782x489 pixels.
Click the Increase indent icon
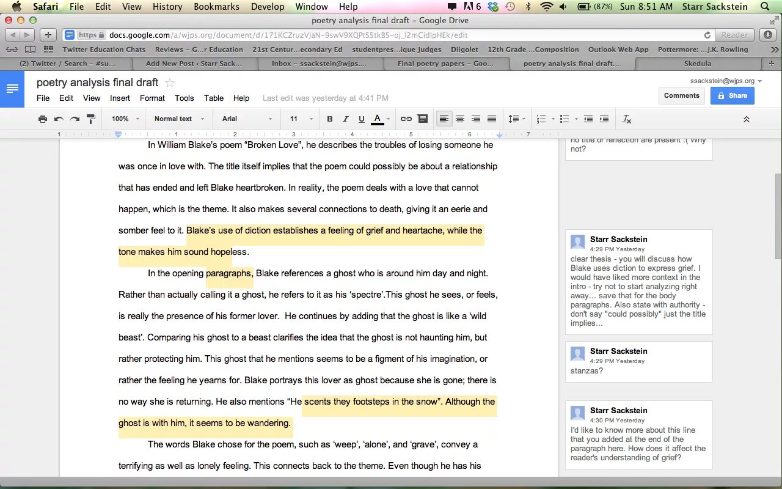click(x=604, y=119)
